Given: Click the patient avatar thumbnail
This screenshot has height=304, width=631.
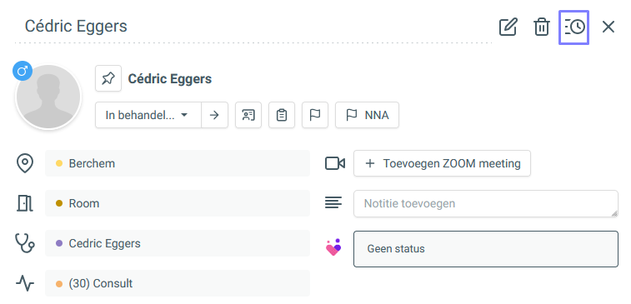Looking at the screenshot, I should (x=48, y=97).
